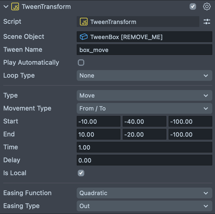Click the End Y value field
This screenshot has height=214, width=215.
coord(144,134)
